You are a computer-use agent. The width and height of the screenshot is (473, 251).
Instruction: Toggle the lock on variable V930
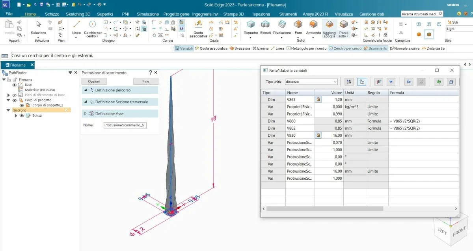[x=318, y=135]
